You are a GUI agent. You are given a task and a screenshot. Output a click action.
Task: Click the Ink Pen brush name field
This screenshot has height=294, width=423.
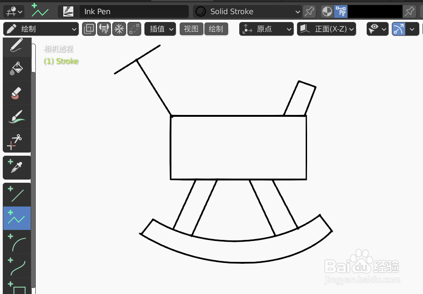pyautogui.click(x=133, y=11)
